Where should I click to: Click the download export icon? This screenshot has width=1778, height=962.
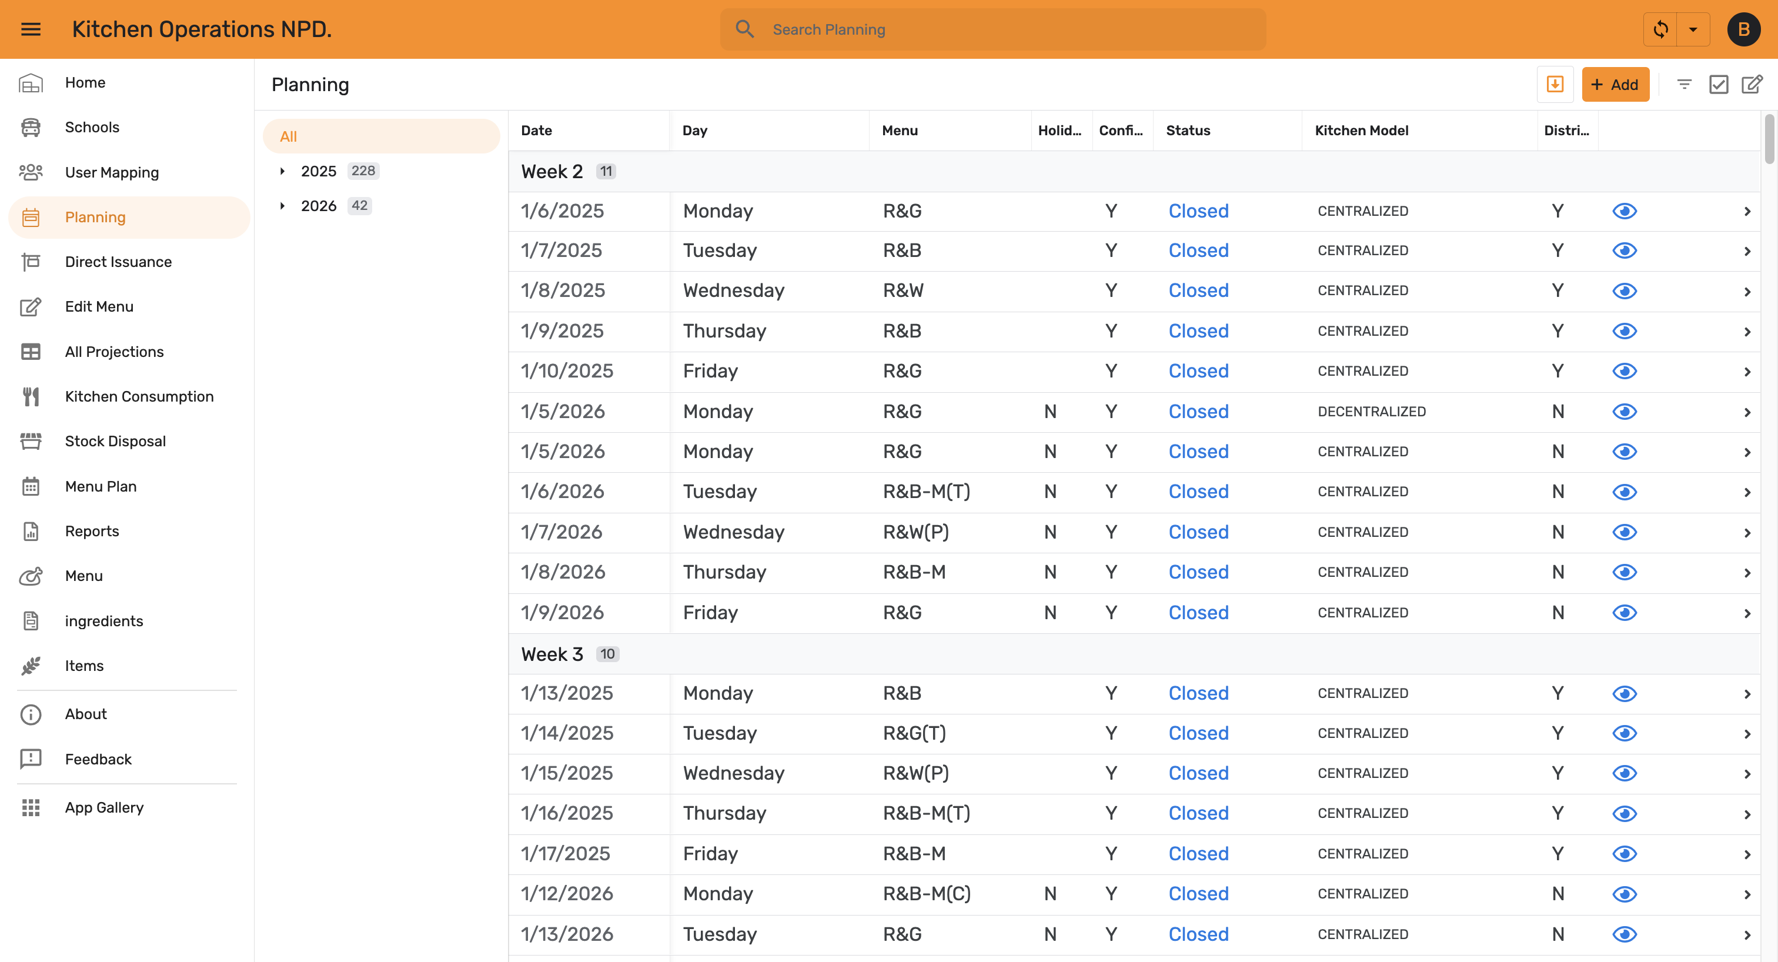(x=1555, y=84)
